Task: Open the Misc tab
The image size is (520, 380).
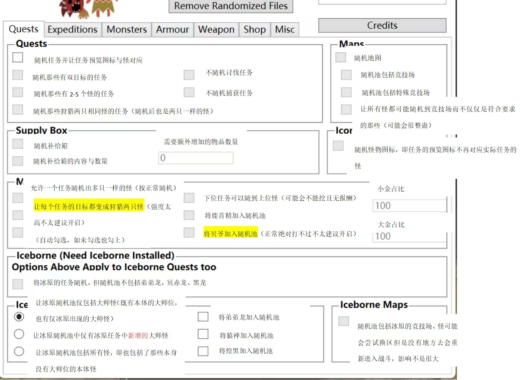Action: (x=284, y=29)
